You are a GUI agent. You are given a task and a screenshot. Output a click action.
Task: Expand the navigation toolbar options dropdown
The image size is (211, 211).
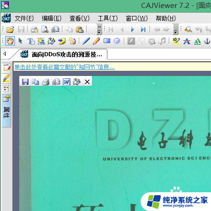176,30
